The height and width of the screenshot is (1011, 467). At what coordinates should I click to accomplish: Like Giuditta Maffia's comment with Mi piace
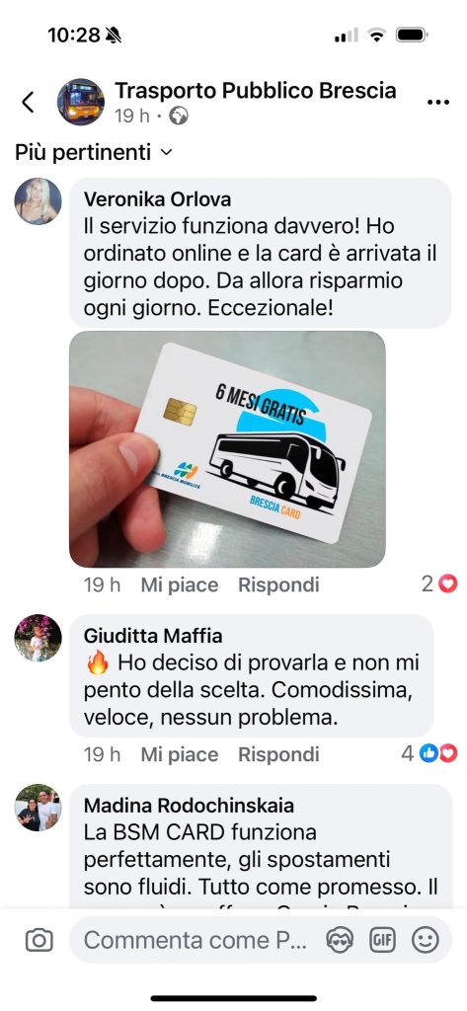coord(180,754)
